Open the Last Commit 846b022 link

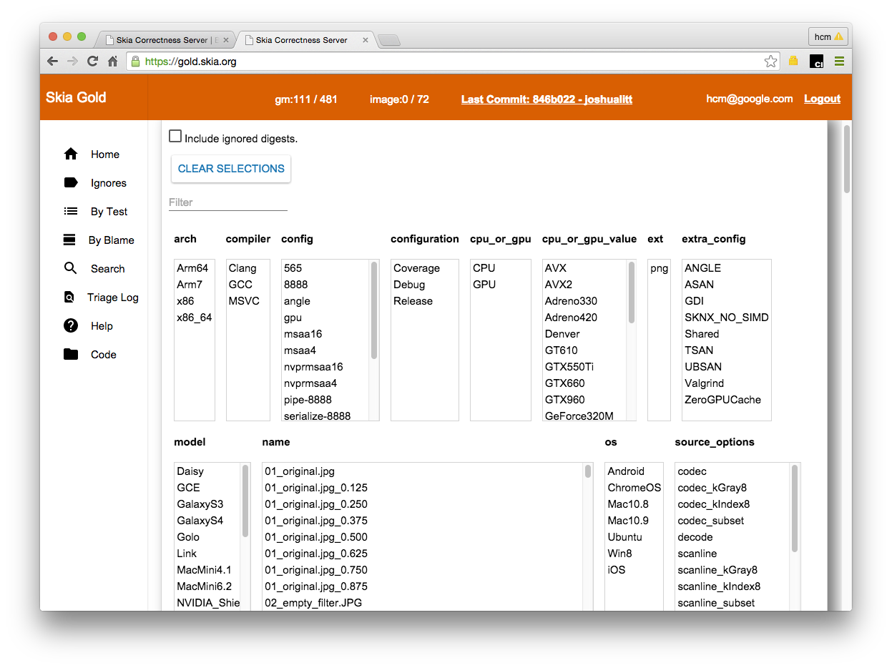tap(547, 99)
